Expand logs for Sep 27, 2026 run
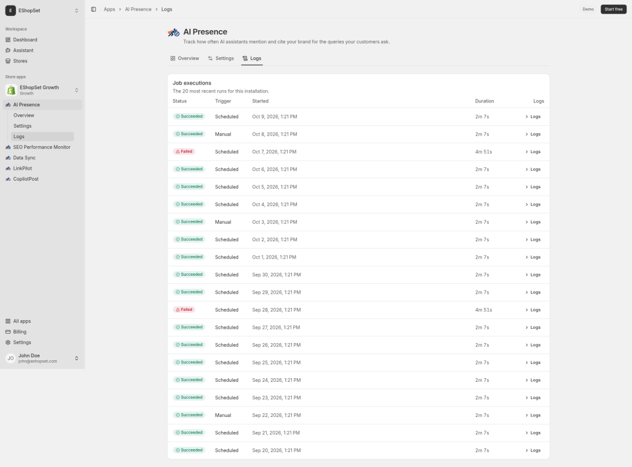632x467 pixels. coord(533,328)
